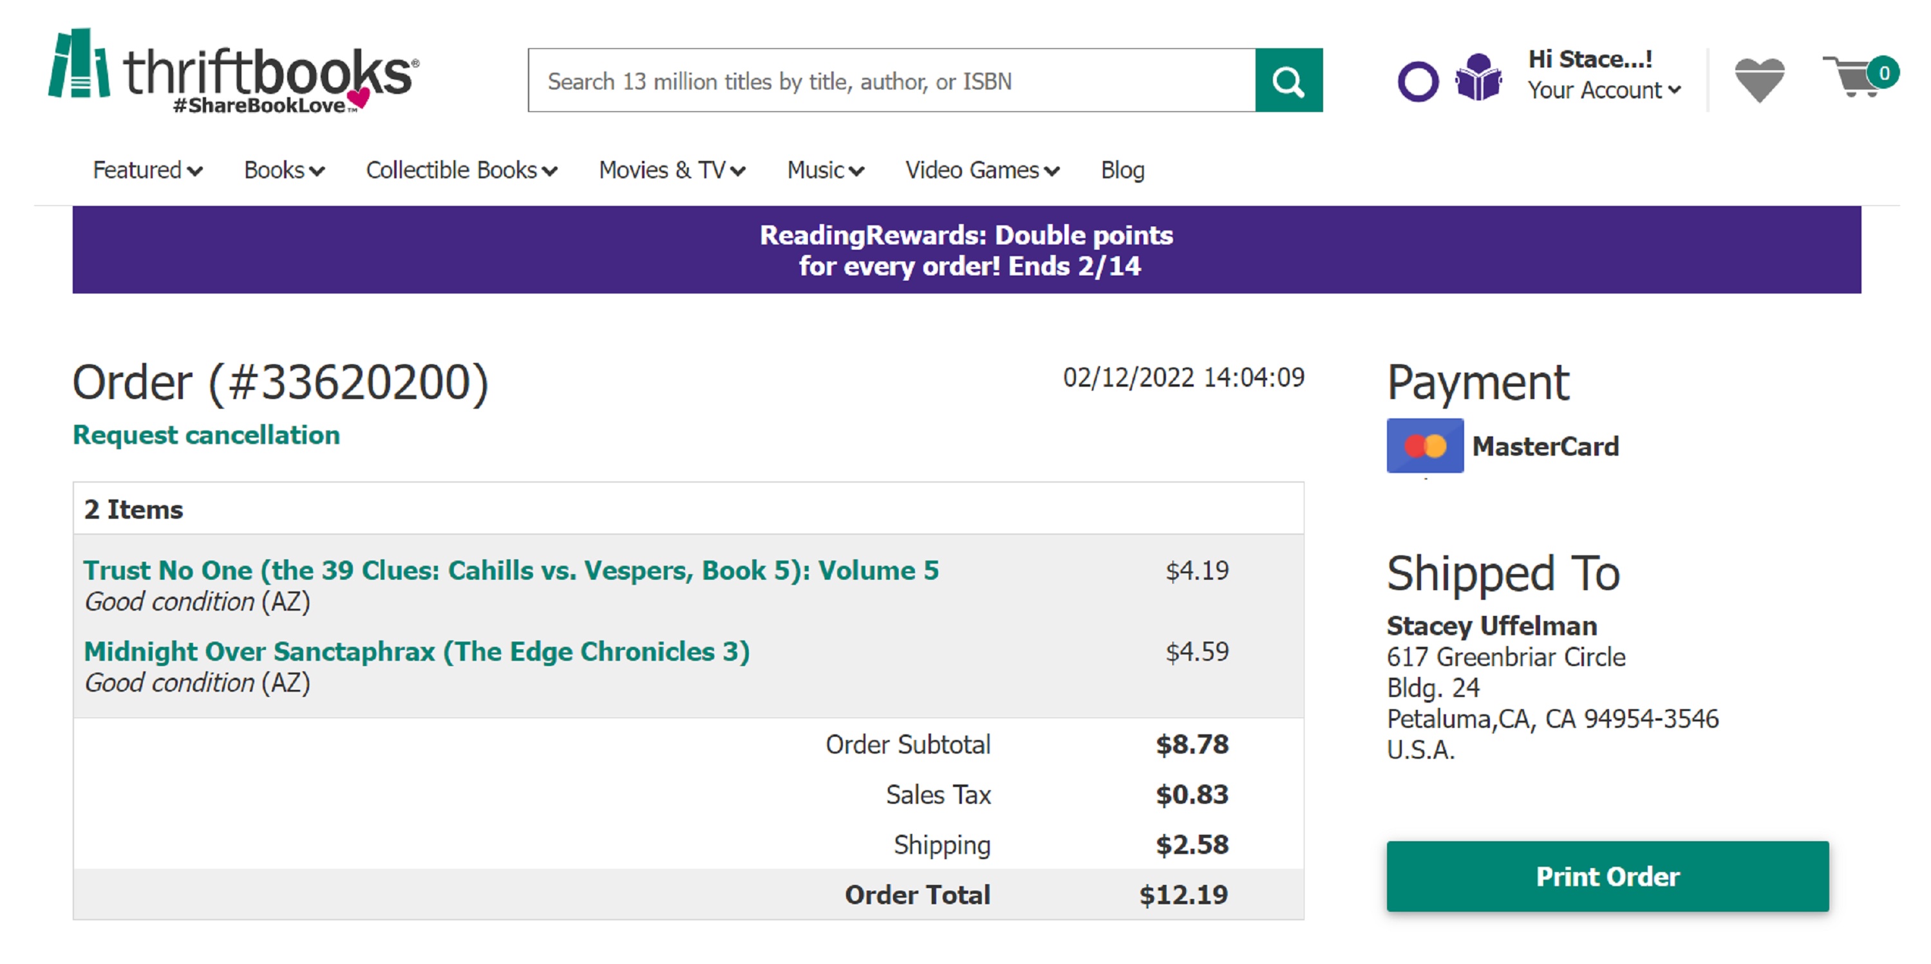Viewport: 1931px width, 964px height.
Task: Click the 617 Greenbriar Circle address line
Action: (1506, 657)
